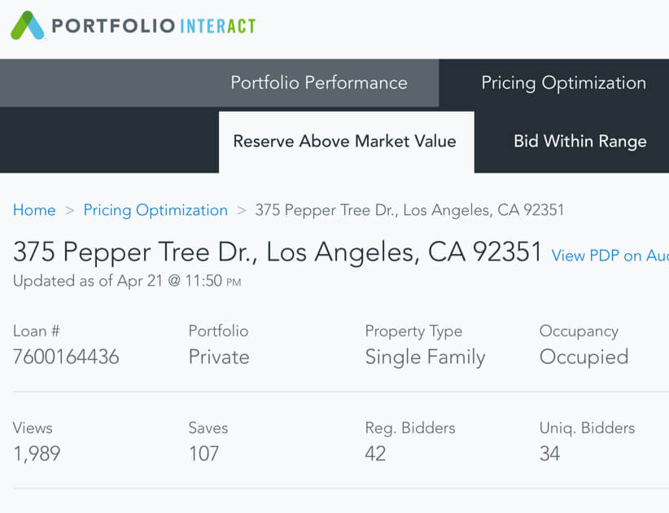Go to the Home breadcrumb link
This screenshot has height=513, width=669.
(x=34, y=210)
